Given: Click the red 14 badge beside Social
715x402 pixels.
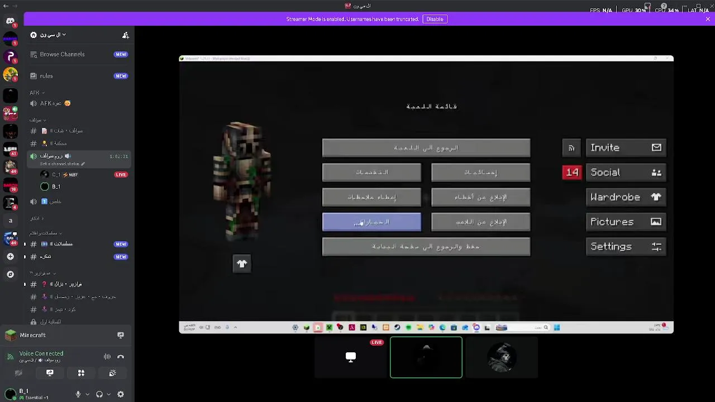Looking at the screenshot, I should [571, 173].
